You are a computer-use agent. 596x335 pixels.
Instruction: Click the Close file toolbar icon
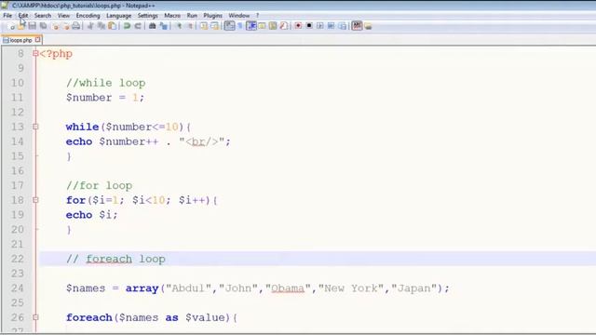56,26
